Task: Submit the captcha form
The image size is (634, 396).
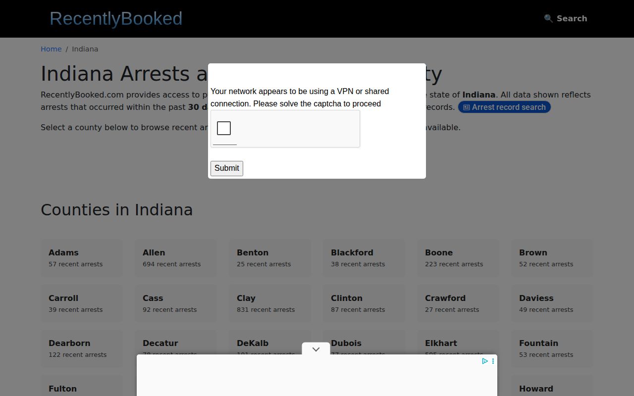Action: [x=227, y=168]
